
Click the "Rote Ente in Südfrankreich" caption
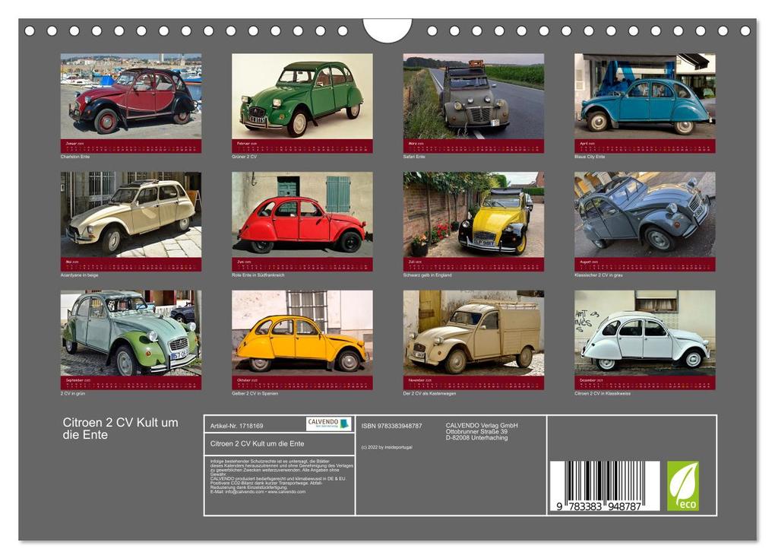[x=258, y=275]
